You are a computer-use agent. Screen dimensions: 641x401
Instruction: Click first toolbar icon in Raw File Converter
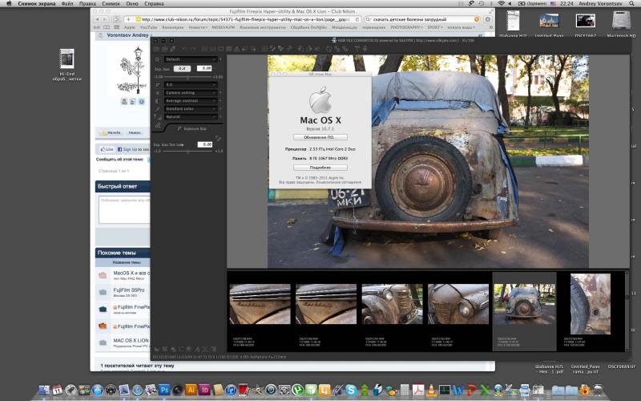click(157, 49)
